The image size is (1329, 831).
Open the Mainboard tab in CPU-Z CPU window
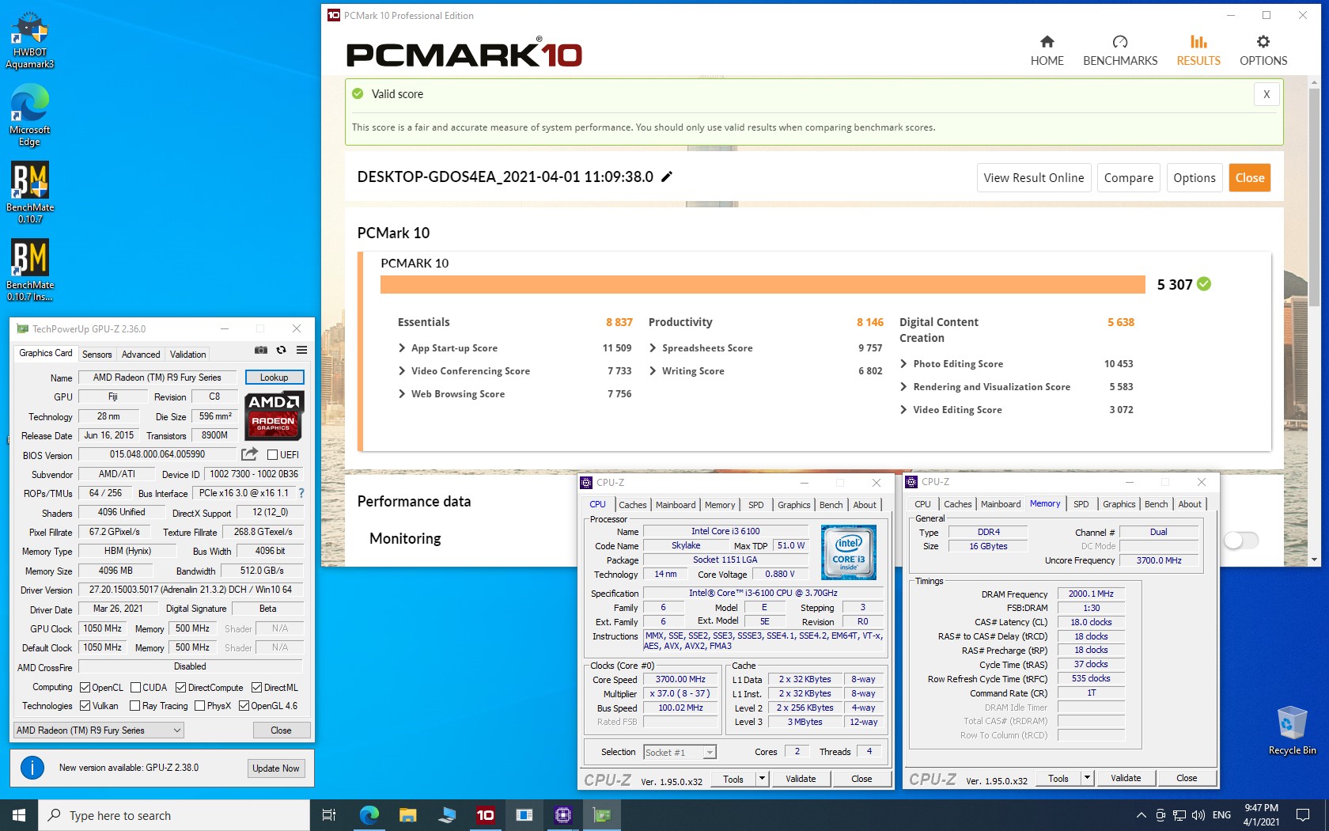676,505
